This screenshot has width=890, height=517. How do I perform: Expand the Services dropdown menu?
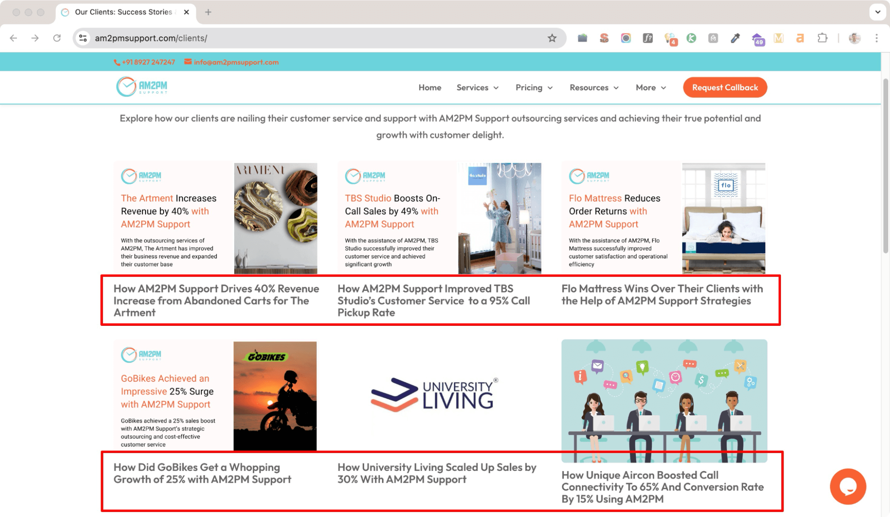tap(477, 88)
